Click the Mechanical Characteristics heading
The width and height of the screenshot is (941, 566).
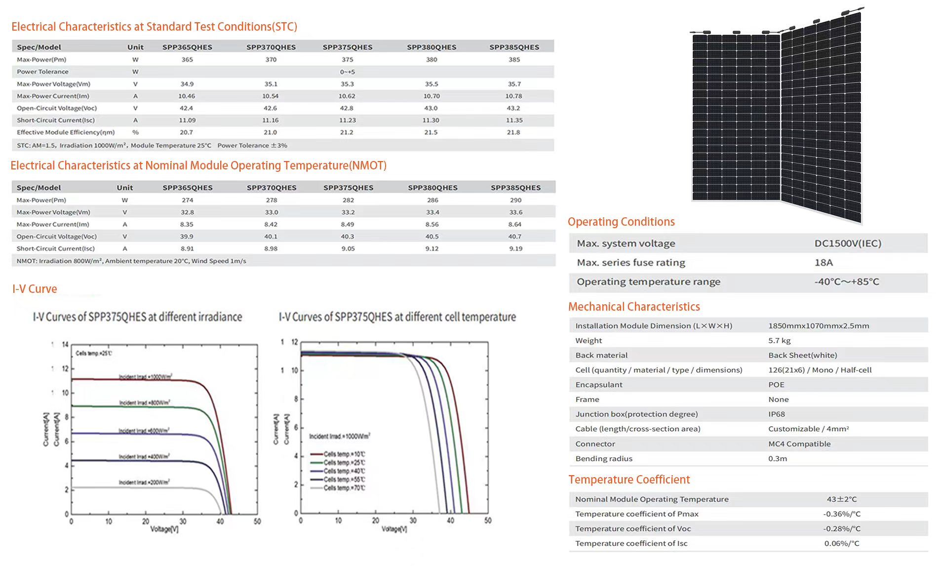click(633, 307)
